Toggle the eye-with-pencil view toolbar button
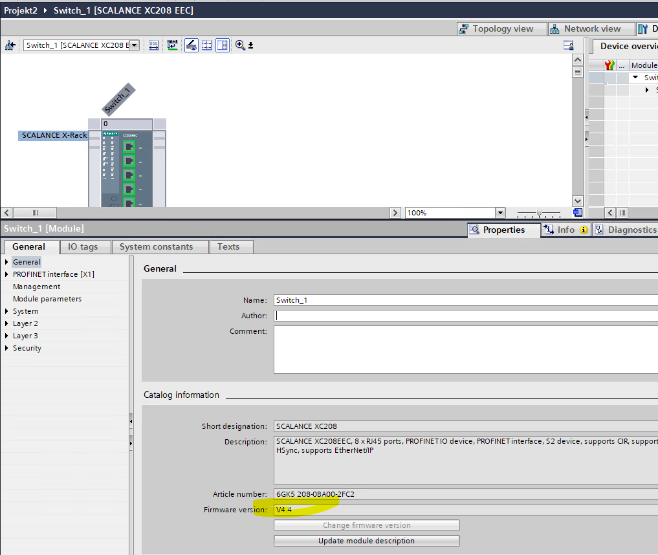658x555 pixels. pos(192,45)
